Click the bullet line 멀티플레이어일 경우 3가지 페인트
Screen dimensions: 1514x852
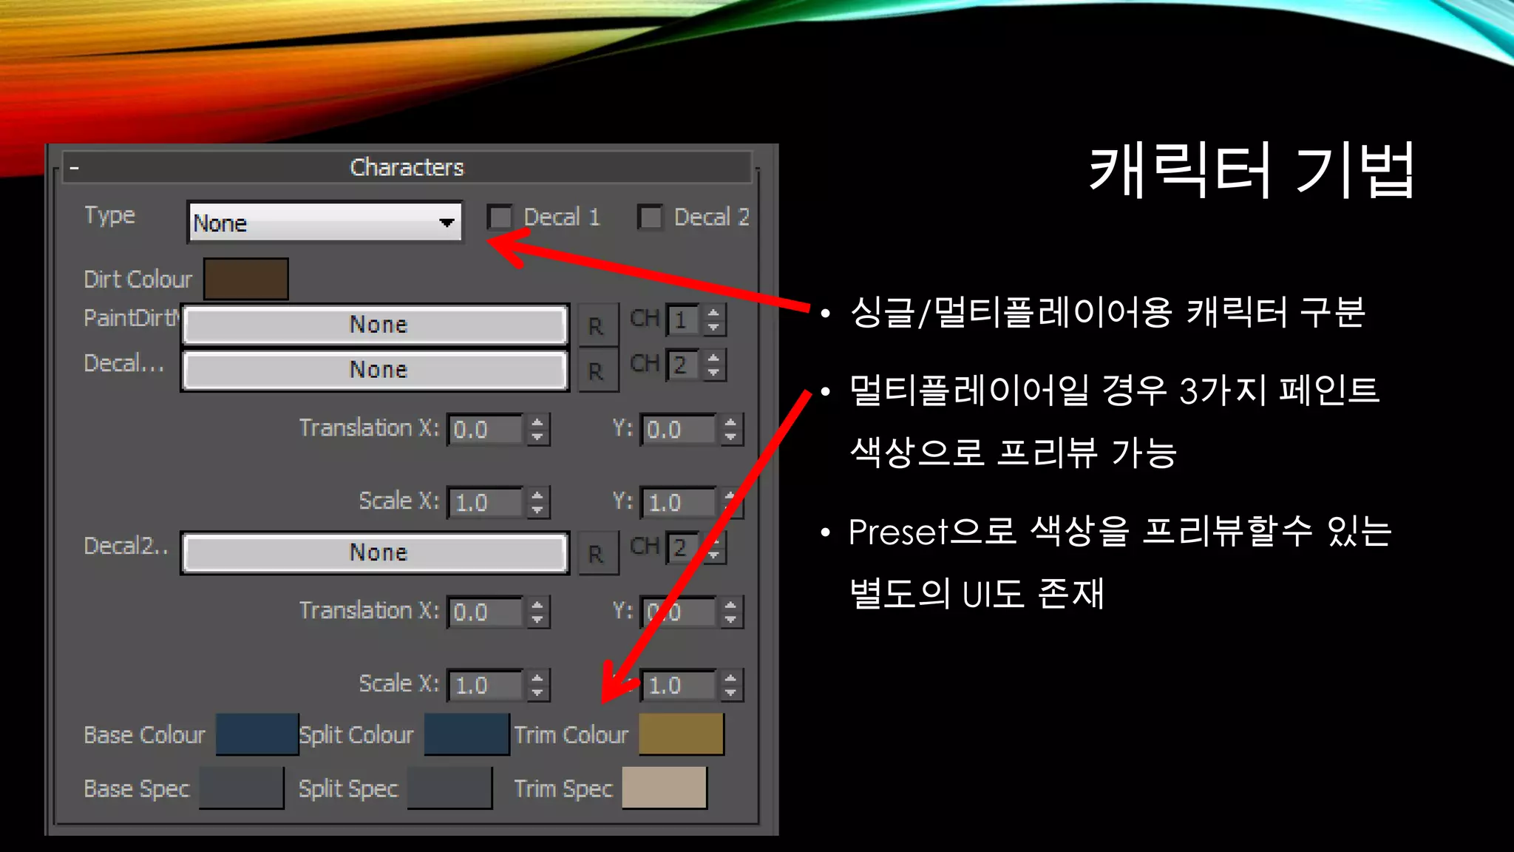(1114, 390)
